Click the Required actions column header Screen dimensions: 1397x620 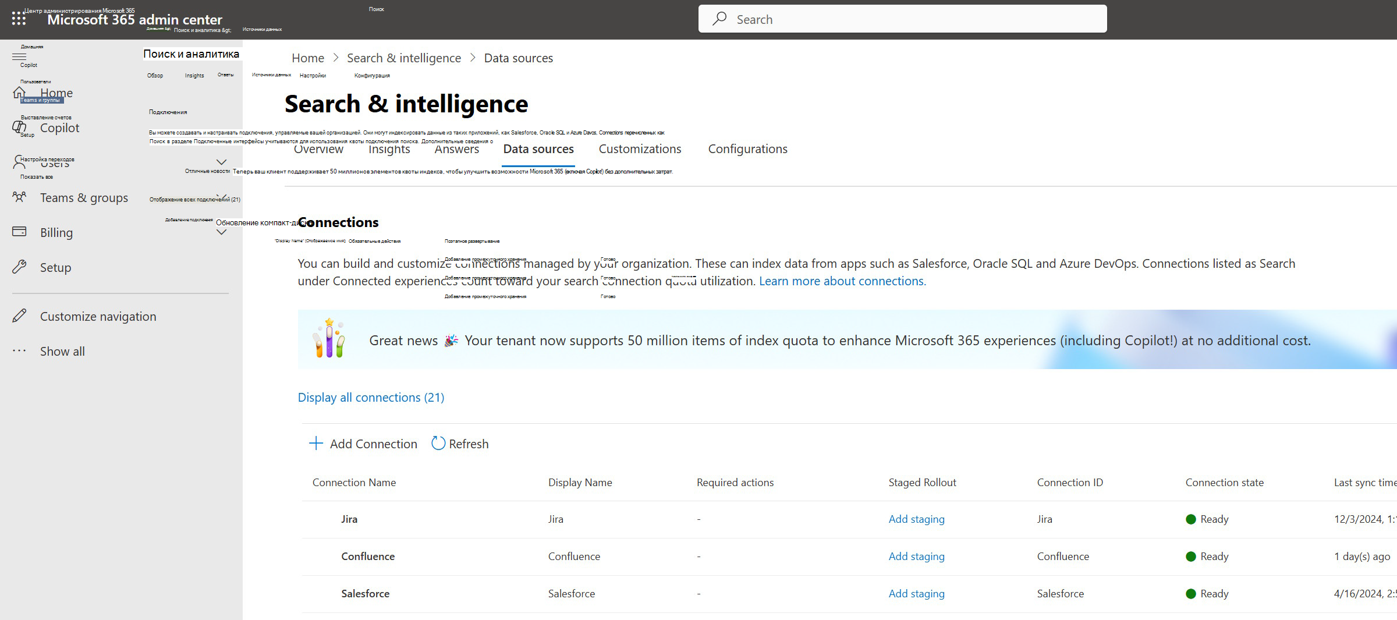pyautogui.click(x=735, y=483)
